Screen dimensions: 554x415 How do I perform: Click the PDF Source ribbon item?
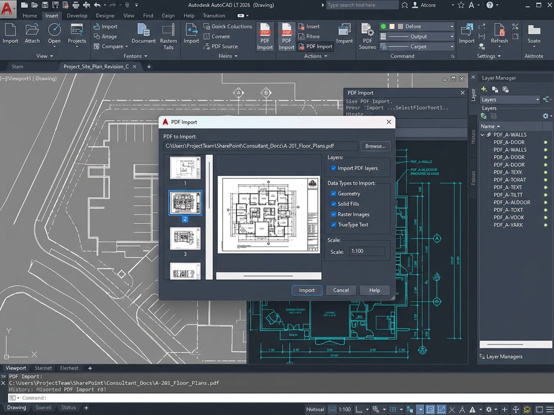pyautogui.click(x=220, y=47)
